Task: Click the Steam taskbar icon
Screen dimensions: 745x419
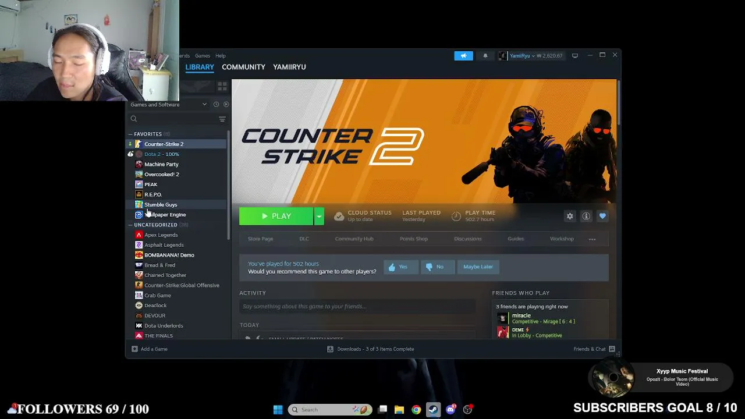Action: coord(433,410)
